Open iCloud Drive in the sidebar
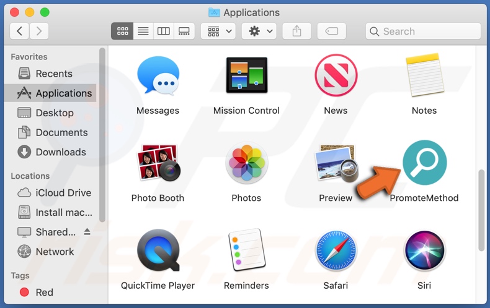 50,193
